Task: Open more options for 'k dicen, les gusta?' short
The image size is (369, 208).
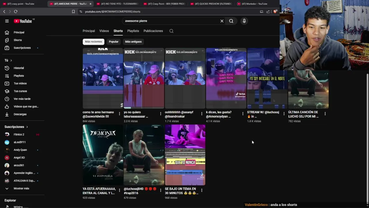Action: [x=243, y=114]
